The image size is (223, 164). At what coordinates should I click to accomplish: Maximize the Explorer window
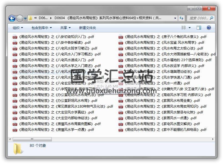point(199,9)
